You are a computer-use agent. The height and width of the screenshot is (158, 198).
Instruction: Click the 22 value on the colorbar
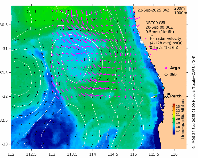178,110
